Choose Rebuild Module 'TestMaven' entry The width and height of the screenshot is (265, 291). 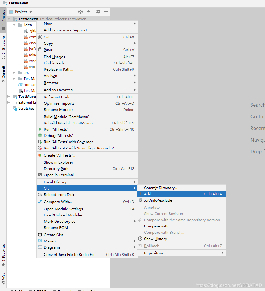pyautogui.click(x=87, y=123)
